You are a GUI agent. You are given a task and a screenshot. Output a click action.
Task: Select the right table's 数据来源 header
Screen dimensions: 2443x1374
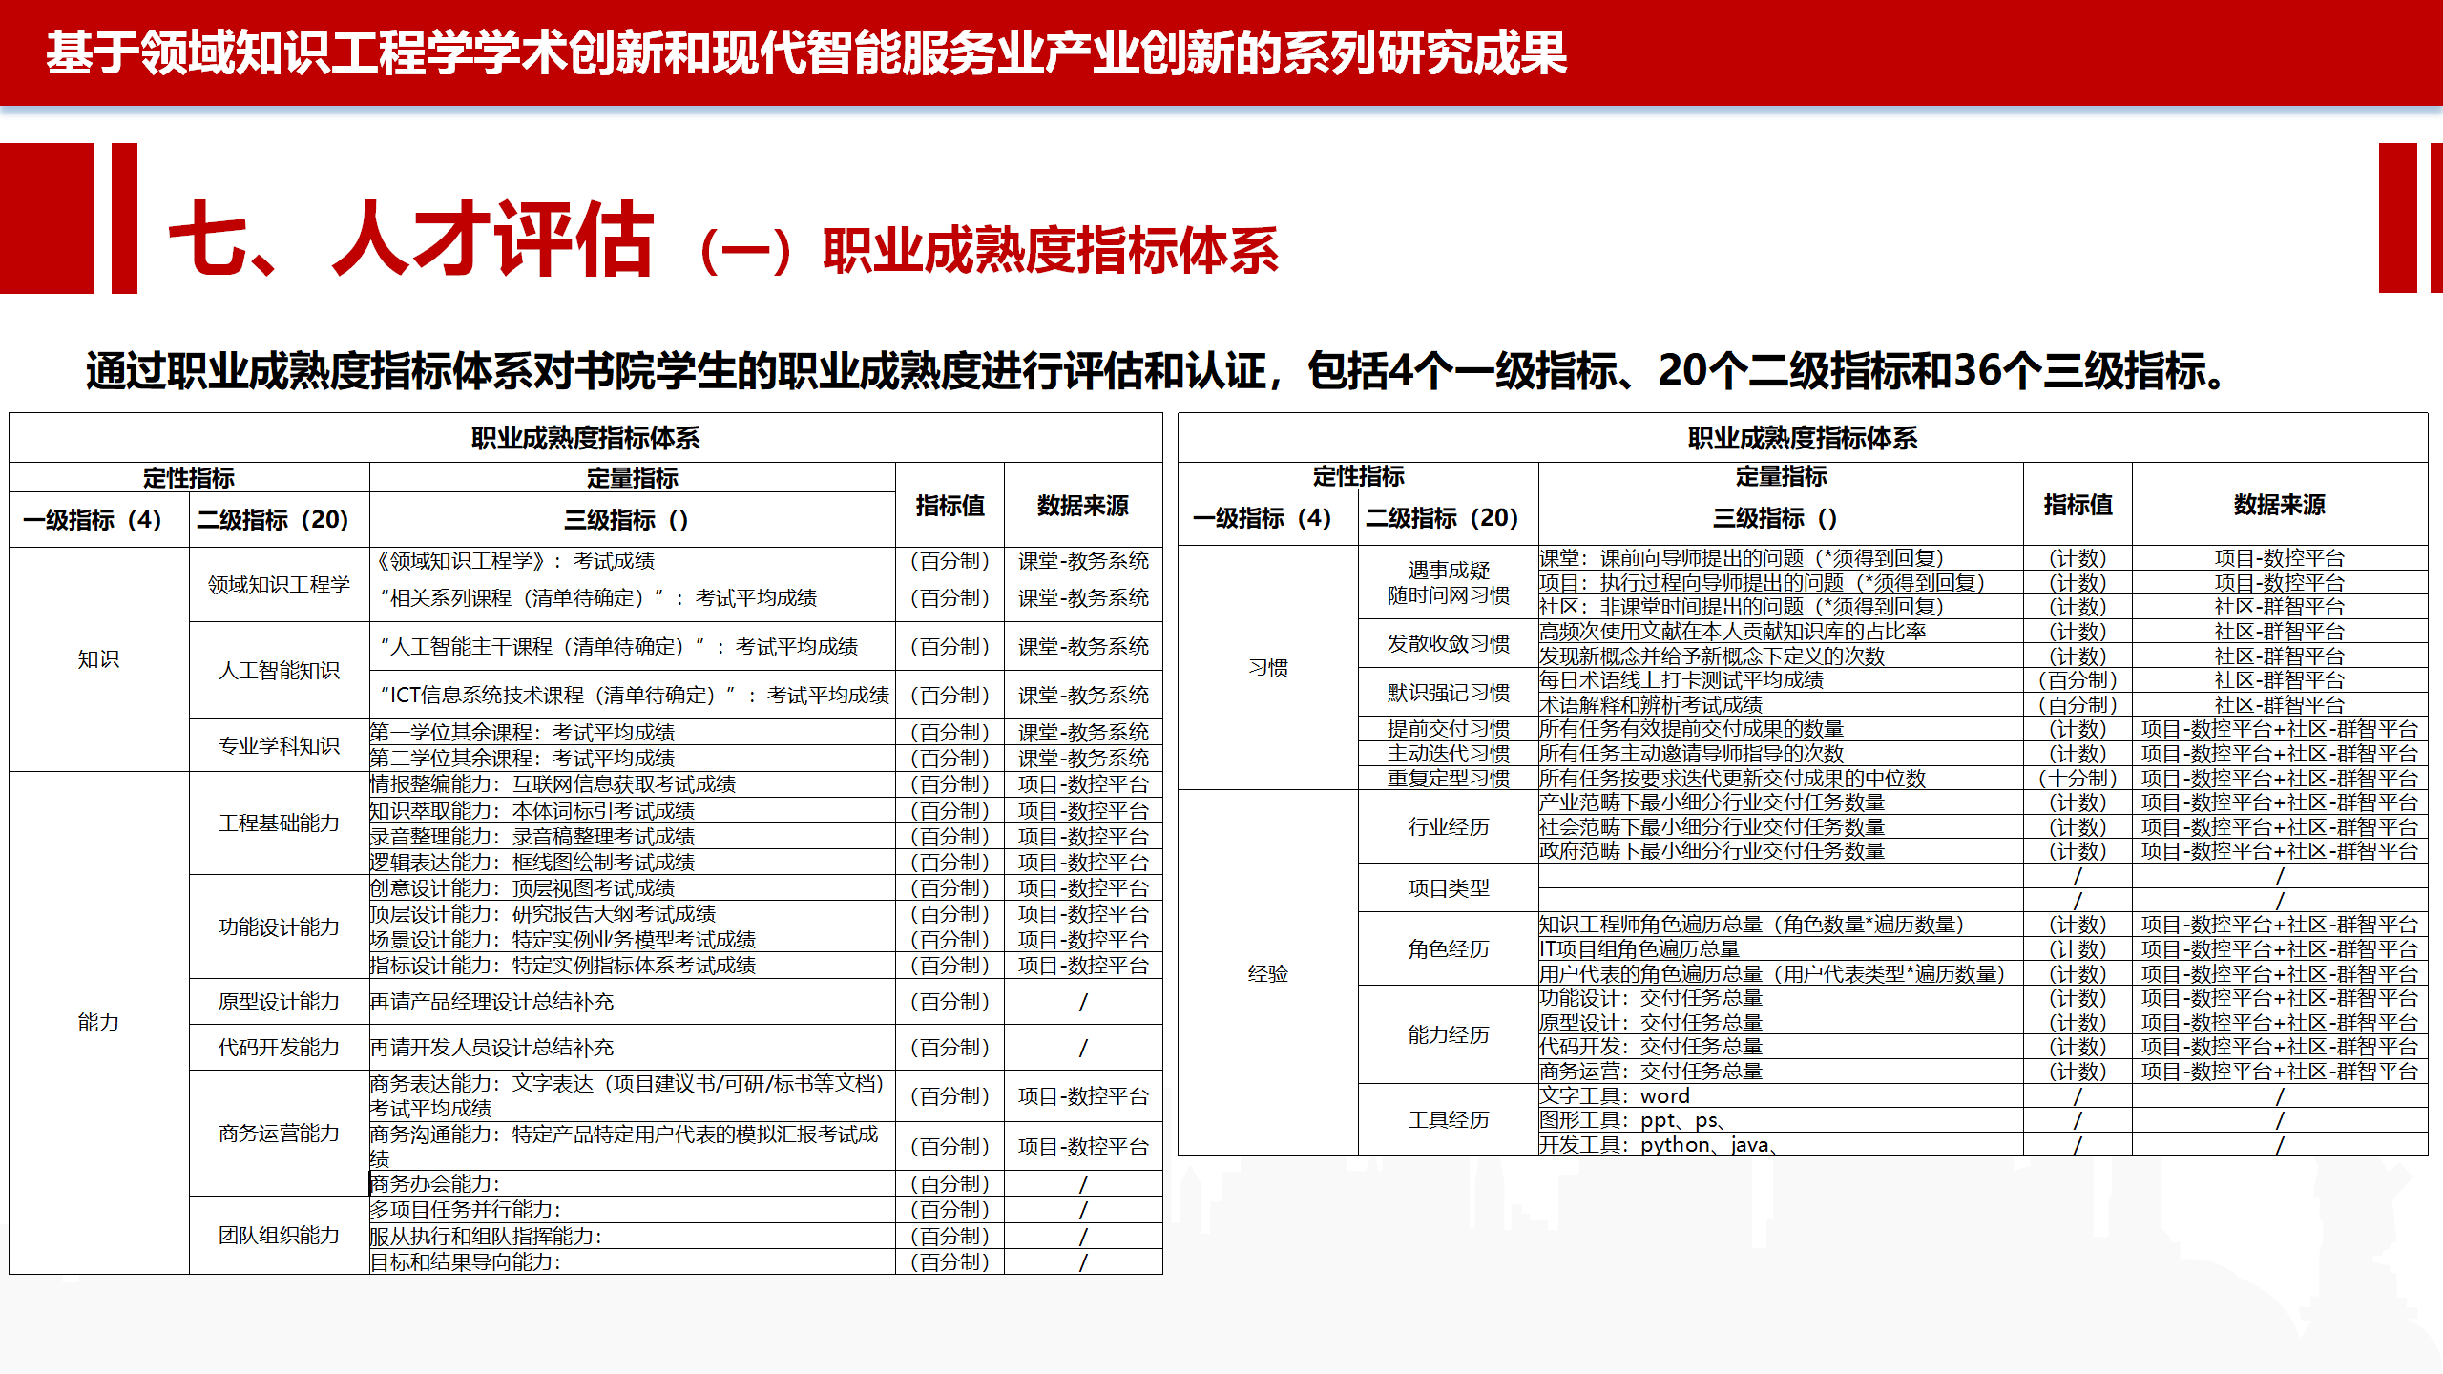click(x=2279, y=505)
